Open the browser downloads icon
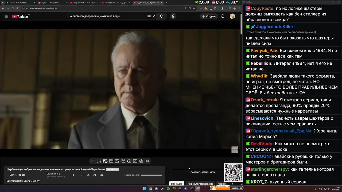This screenshot has width=342, height=192. coord(222,8)
